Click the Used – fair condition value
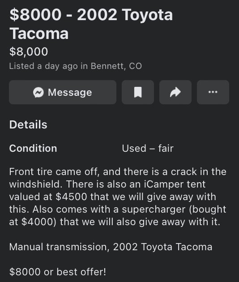This screenshot has width=239, height=282. (148, 148)
